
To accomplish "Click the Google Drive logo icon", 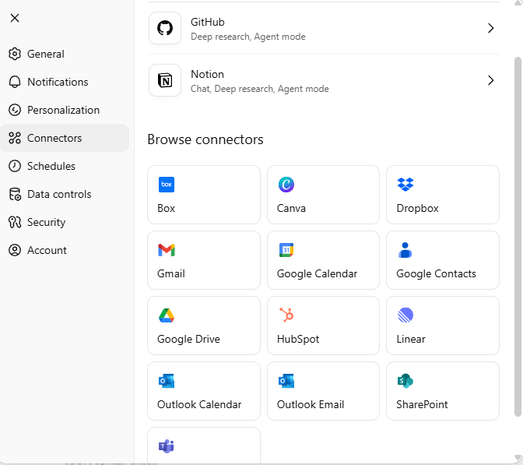I will 167,315.
